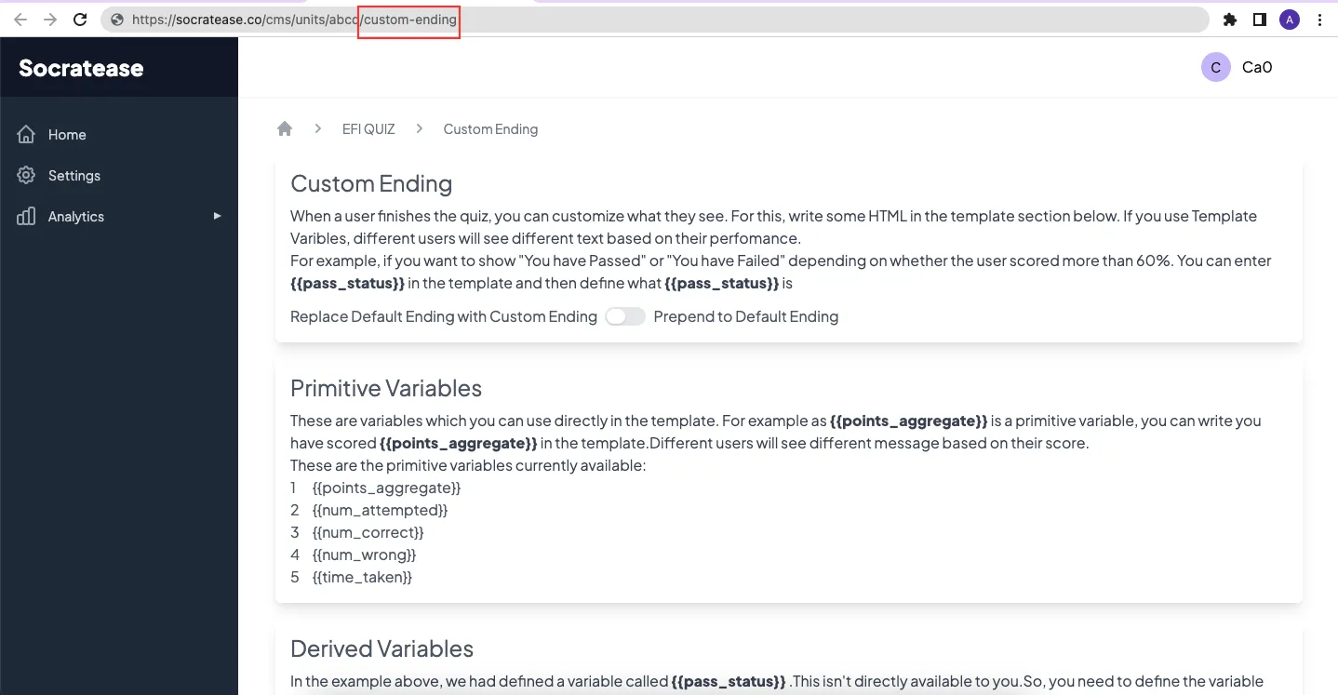Click the Socratease logo
Image resolution: width=1338 pixels, height=695 pixels.
81,68
